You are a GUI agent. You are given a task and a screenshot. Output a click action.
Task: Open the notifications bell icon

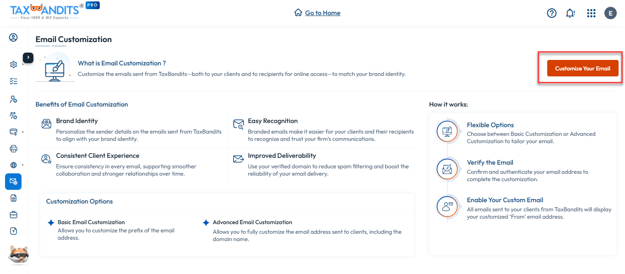coord(570,13)
